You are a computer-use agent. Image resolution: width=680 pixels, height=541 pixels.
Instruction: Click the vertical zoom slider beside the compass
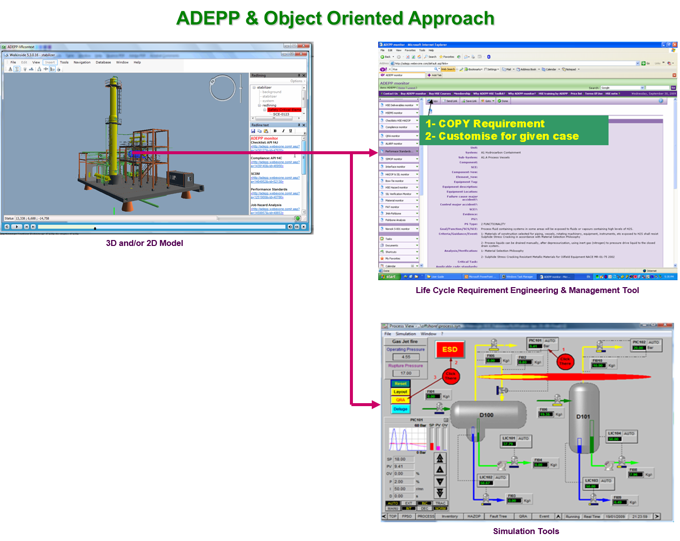tap(241, 88)
